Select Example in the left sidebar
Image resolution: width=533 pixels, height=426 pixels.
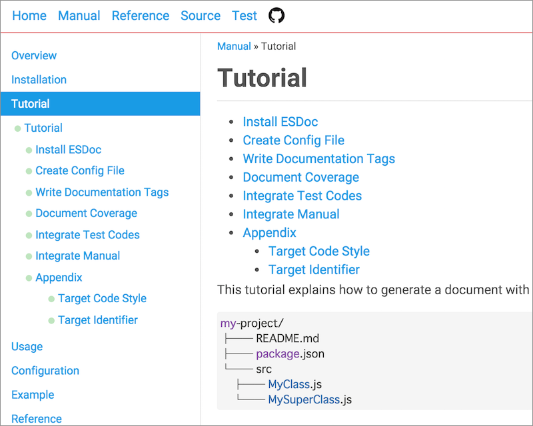tap(33, 395)
